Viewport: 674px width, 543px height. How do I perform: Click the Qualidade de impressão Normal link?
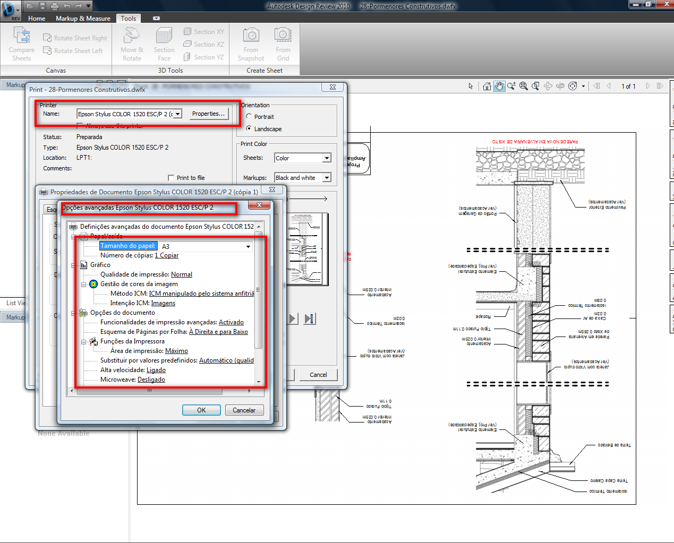click(181, 274)
